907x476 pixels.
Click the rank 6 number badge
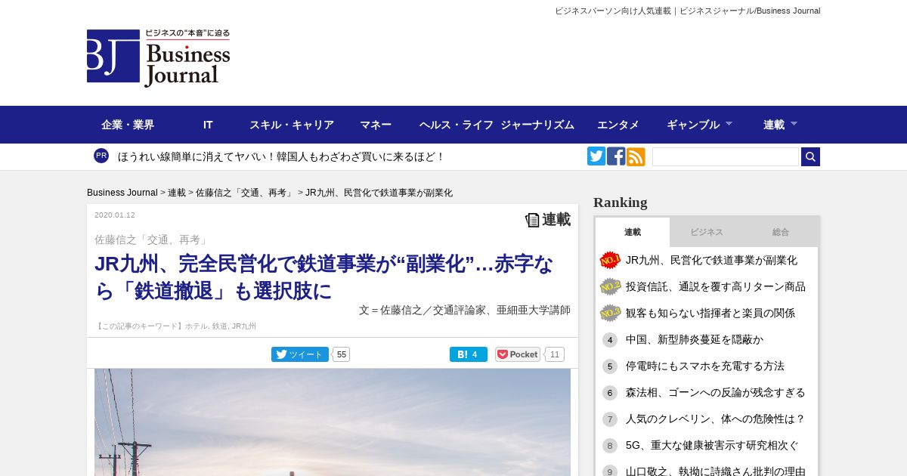coord(610,393)
